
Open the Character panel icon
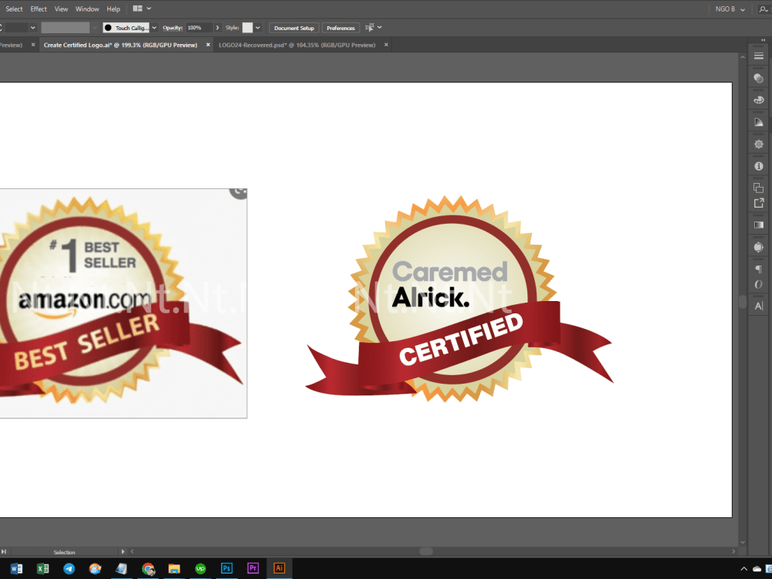coord(758,306)
